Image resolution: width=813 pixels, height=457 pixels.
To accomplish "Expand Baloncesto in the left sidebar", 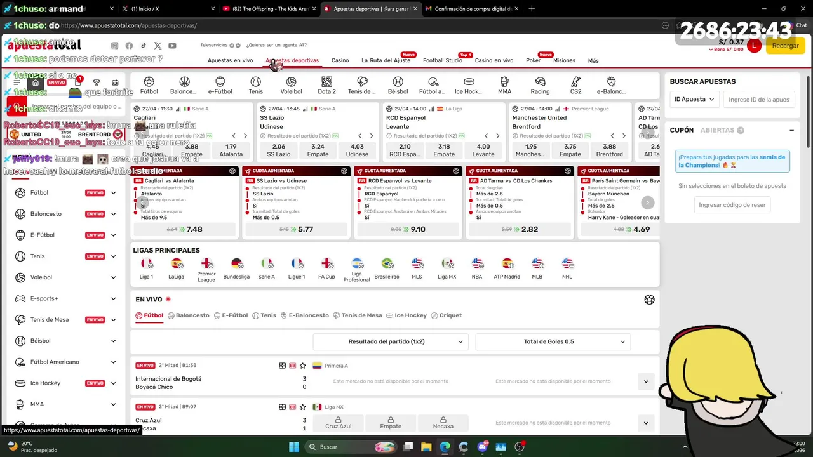I will pos(114,214).
